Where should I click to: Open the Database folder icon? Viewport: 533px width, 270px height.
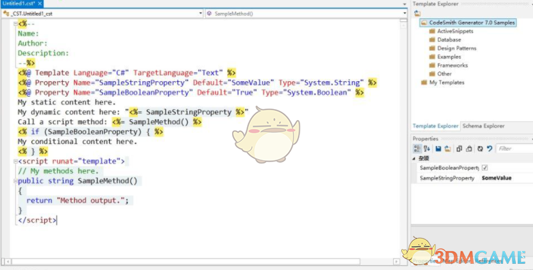click(432, 40)
